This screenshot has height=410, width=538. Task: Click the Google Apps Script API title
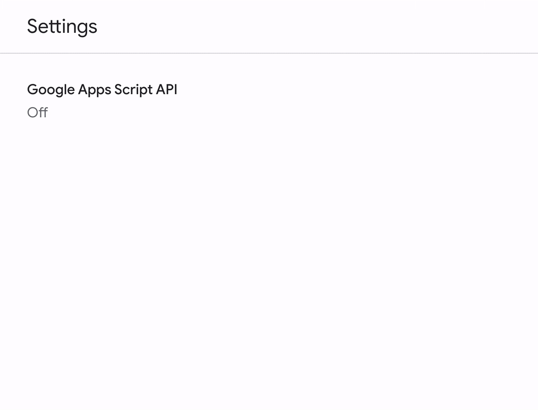(x=102, y=89)
